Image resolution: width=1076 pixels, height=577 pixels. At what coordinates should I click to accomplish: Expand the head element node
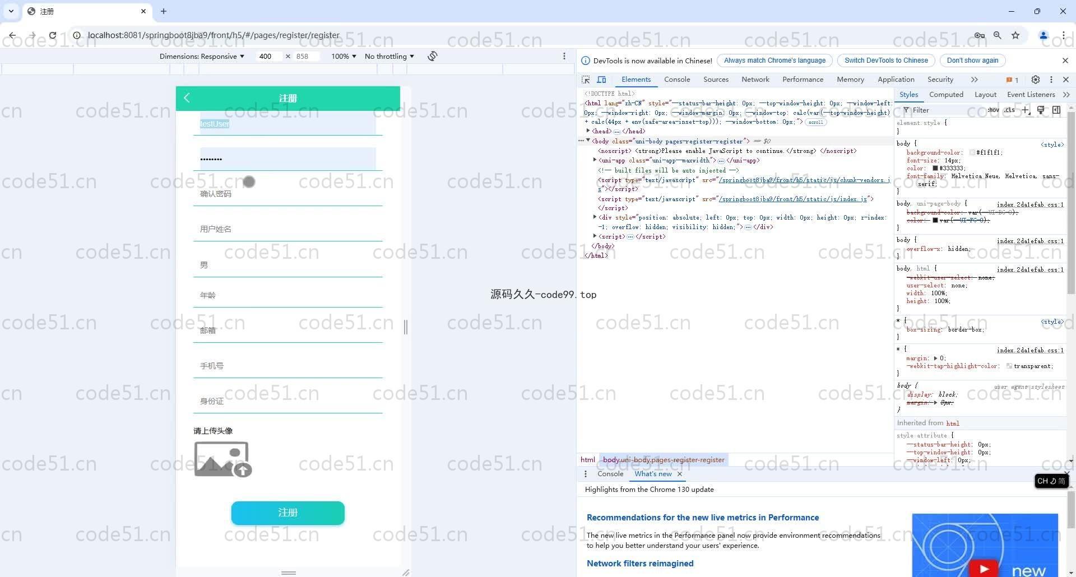[x=588, y=131]
